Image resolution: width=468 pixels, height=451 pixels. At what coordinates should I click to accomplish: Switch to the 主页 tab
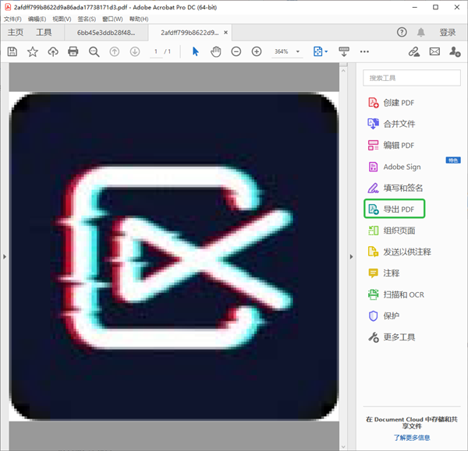16,32
